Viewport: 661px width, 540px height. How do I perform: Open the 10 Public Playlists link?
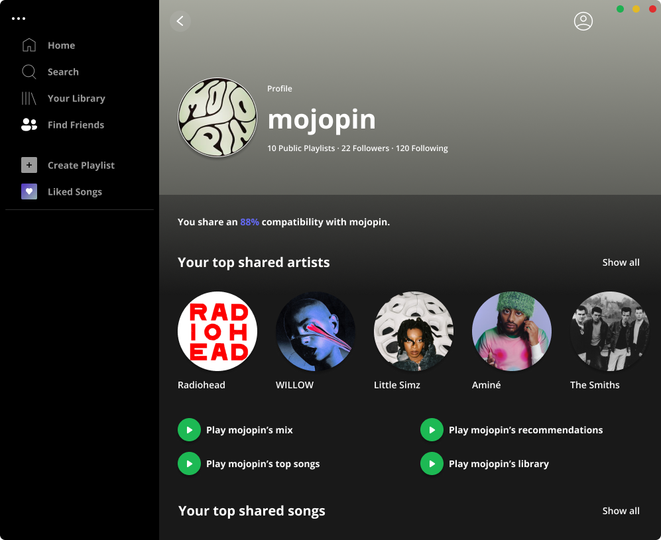click(x=301, y=148)
